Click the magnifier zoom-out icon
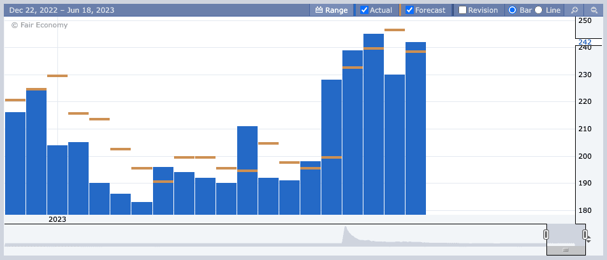Viewport: 607px width, 260px height. tap(594, 10)
